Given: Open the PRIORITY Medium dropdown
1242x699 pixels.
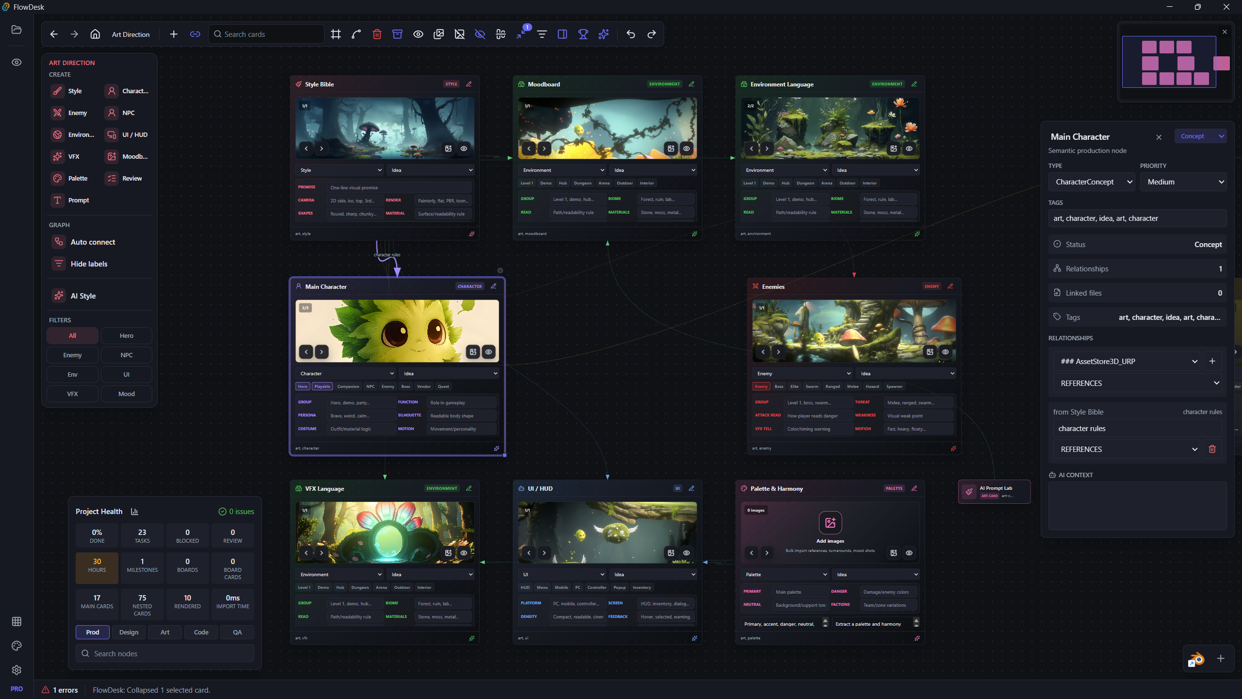Looking at the screenshot, I should click(x=1183, y=182).
